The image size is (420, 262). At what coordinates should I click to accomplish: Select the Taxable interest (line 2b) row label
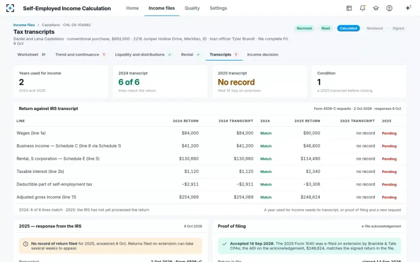(x=40, y=172)
